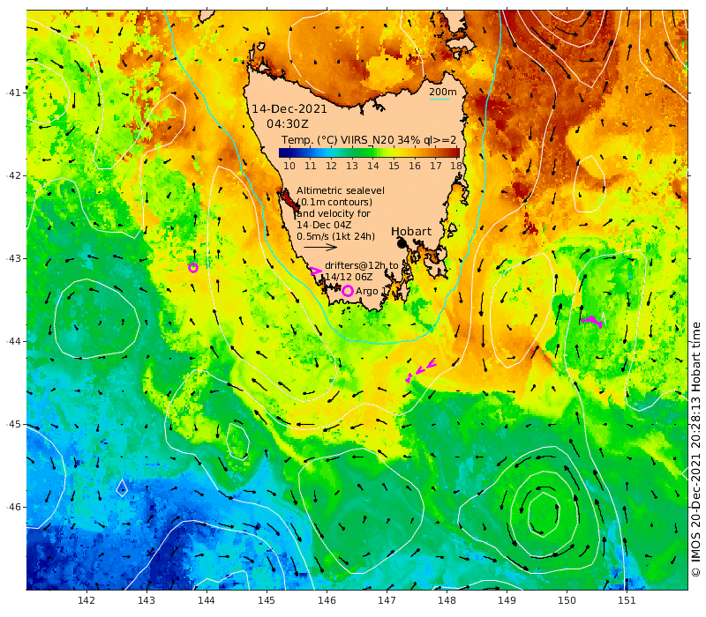Viewport: 706px width, 617px height.
Task: Click the small diamond contour near 142.6
Action: point(122,488)
